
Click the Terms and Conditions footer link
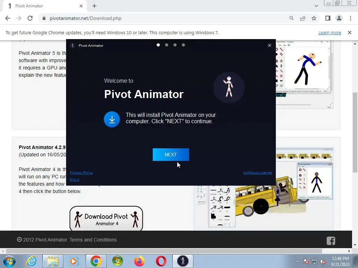93,240
